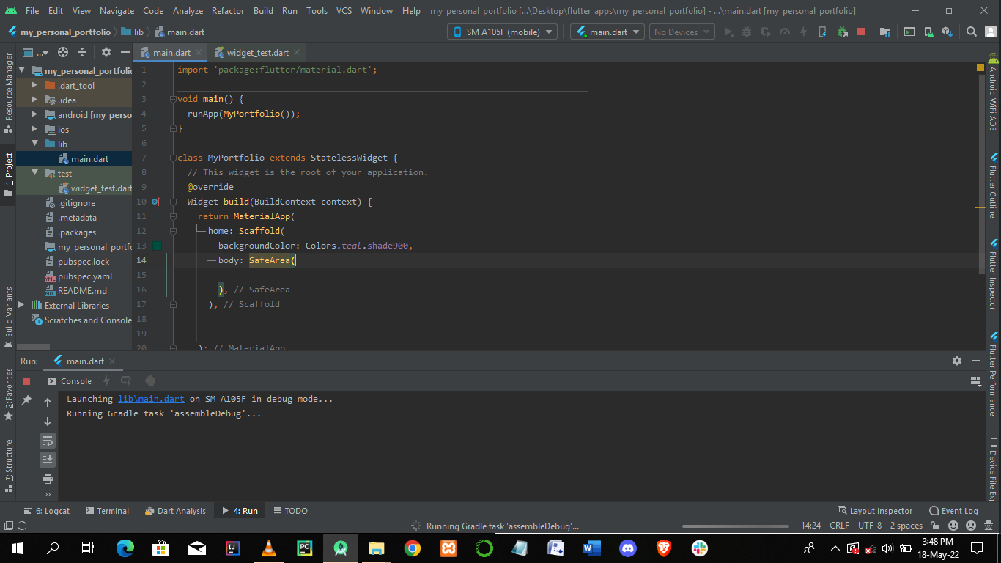Image resolution: width=1001 pixels, height=563 pixels.
Task: Click the Flutter Attach phone icon
Action: 823,32
